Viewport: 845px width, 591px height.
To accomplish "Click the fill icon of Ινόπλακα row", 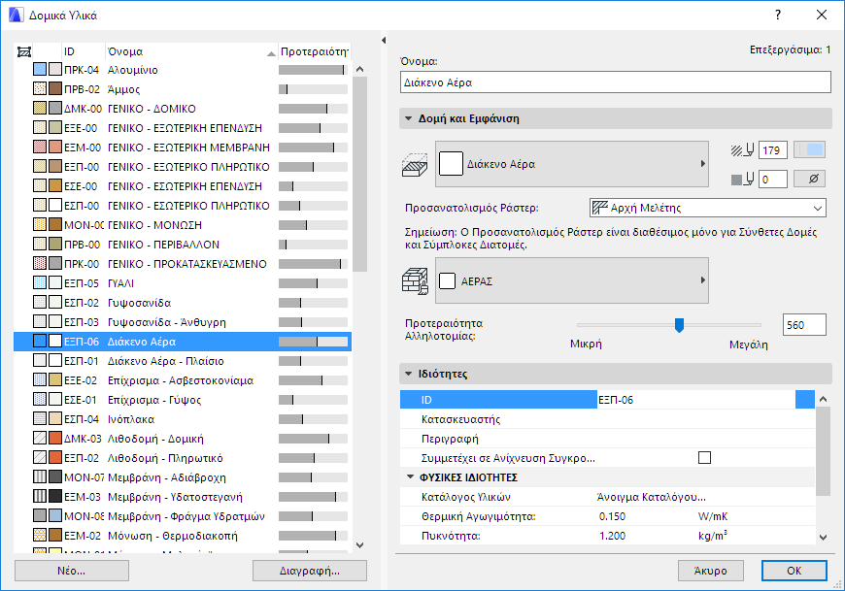I will (40, 419).
